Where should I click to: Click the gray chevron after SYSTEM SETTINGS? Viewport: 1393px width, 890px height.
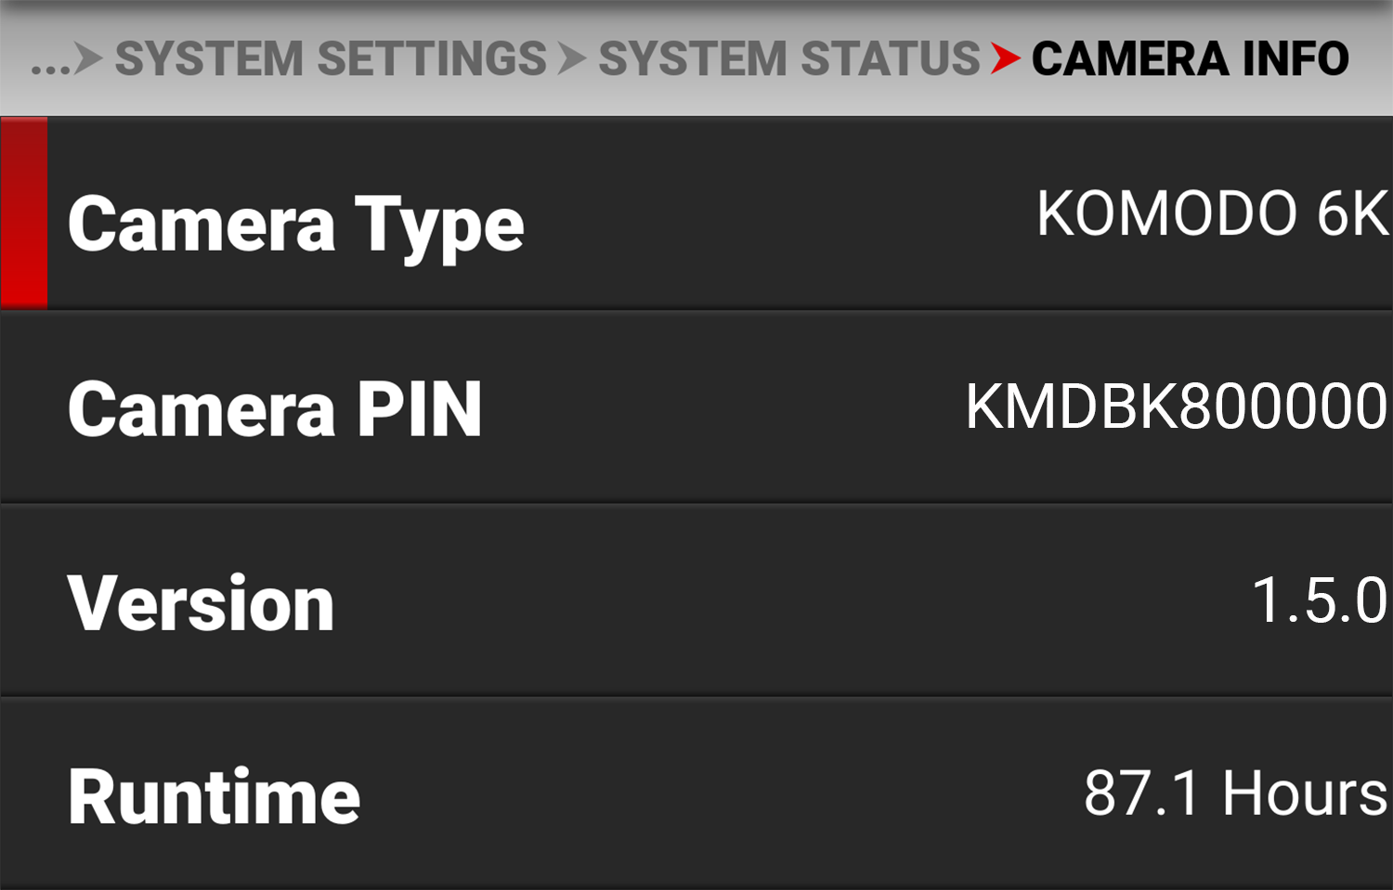click(x=572, y=58)
